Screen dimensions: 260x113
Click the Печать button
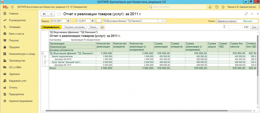click(93, 27)
